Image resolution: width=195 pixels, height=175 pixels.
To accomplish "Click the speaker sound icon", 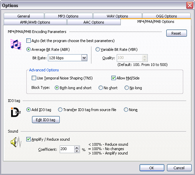I will pyautogui.click(x=16, y=142).
